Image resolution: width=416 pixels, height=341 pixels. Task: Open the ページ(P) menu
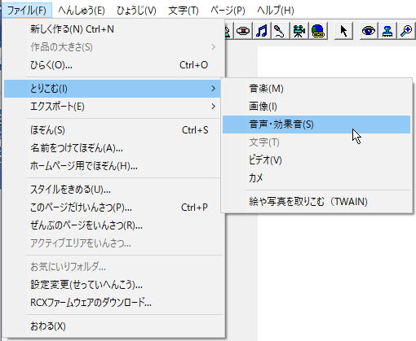click(x=228, y=11)
